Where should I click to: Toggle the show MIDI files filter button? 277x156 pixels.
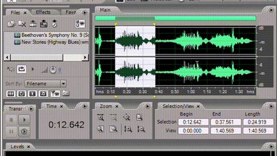click(x=43, y=94)
